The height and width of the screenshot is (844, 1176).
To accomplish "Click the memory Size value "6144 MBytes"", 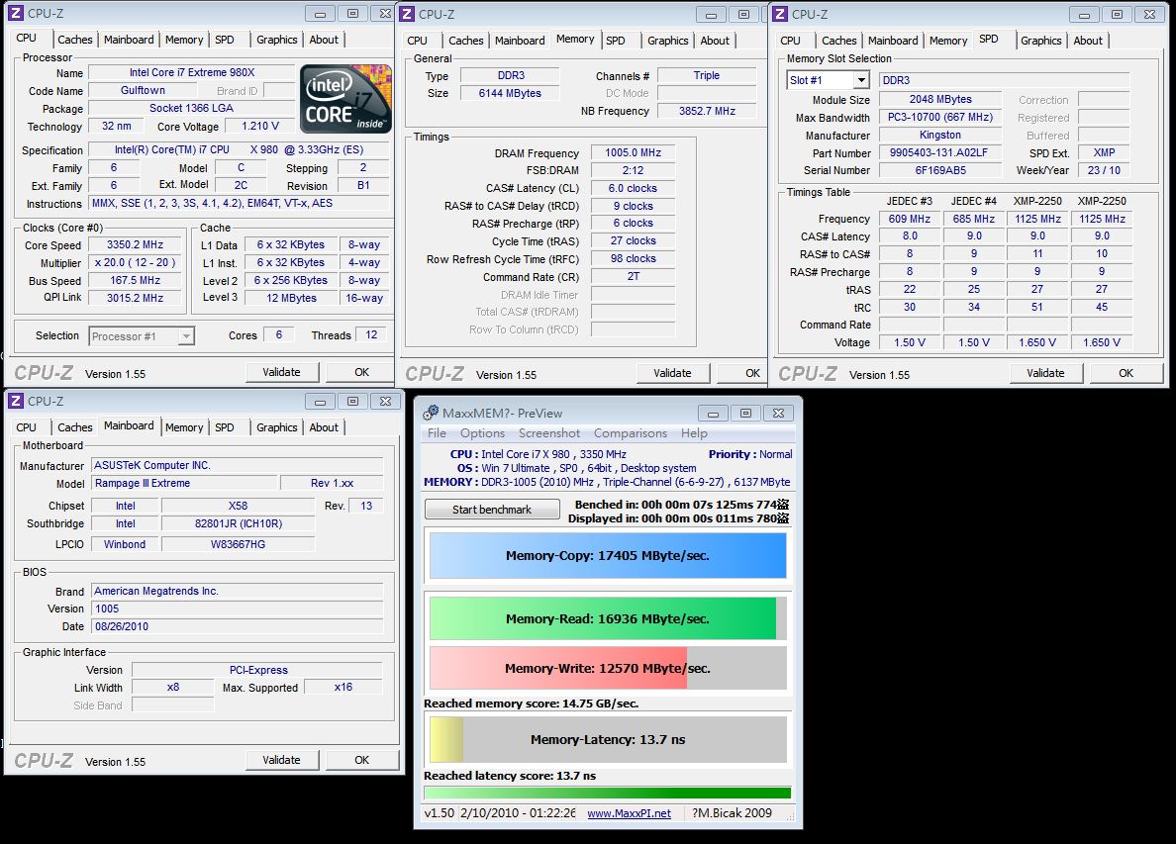I will pos(509,93).
